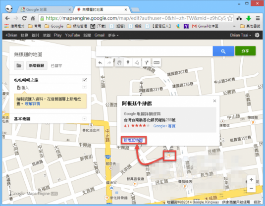Viewport: 265px width, 206px height.
Task: Switch to the Google 地圖 tab
Action: point(45,9)
